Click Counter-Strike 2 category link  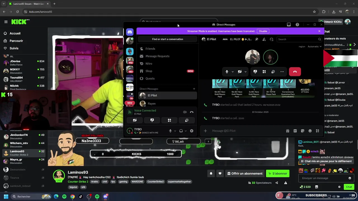78,182
